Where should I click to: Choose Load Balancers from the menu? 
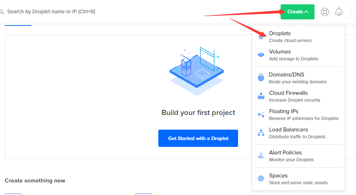click(x=298, y=133)
